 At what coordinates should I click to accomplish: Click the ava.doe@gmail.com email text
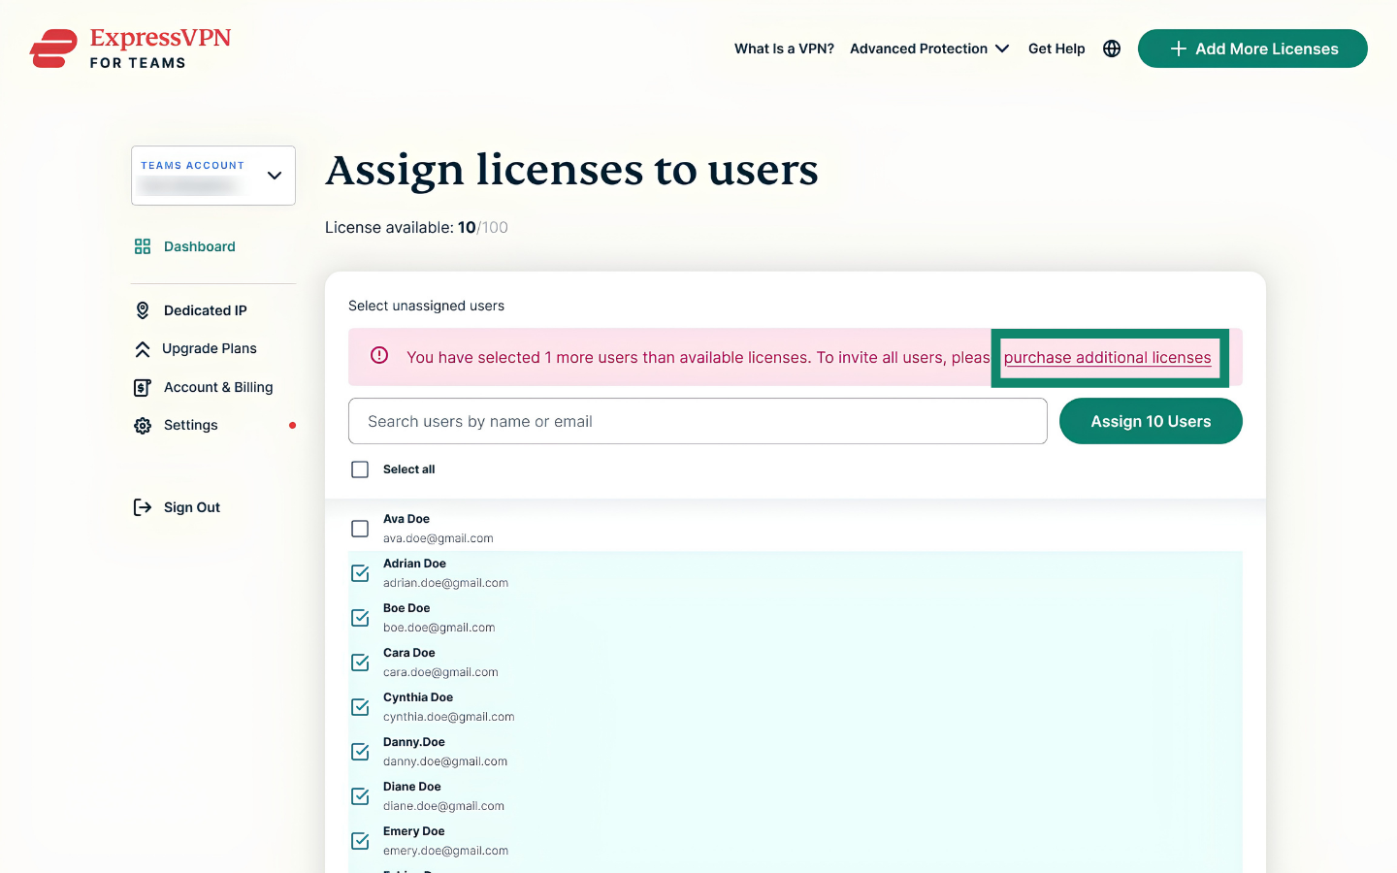439,538
